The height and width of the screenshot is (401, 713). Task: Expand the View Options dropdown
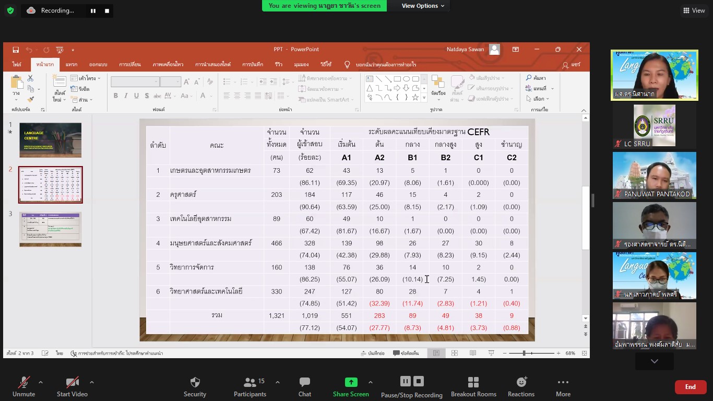423,6
